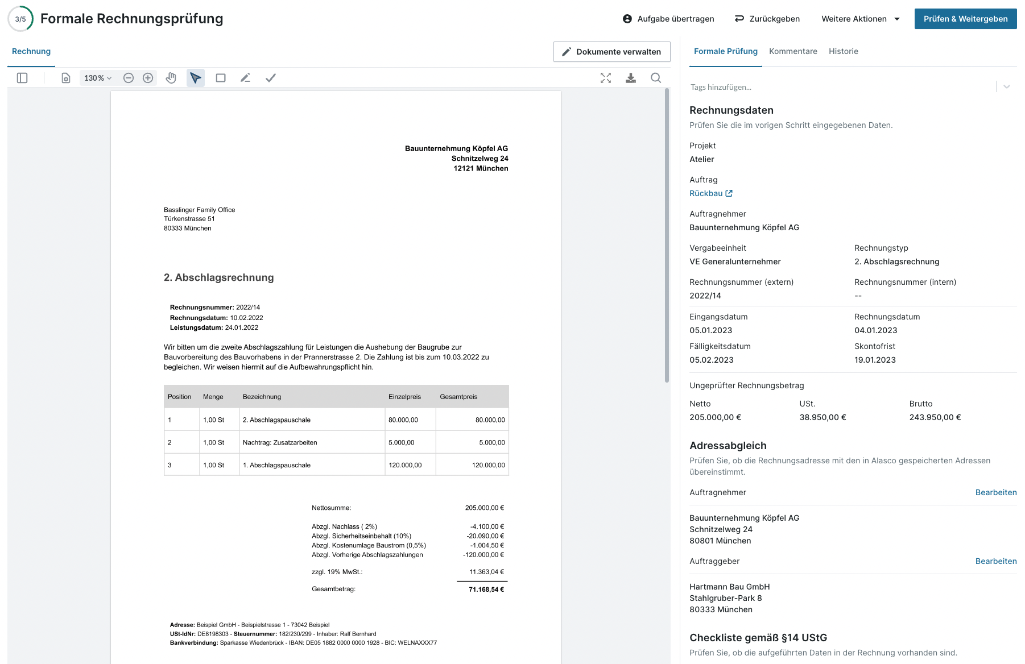This screenshot has height=664, width=1025.
Task: Select the rectangle annotation tool
Action: (x=221, y=78)
